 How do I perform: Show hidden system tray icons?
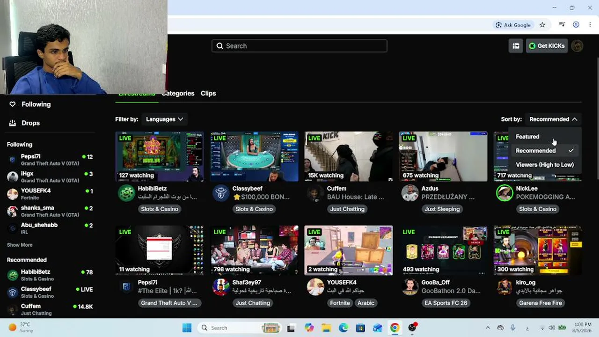point(488,328)
